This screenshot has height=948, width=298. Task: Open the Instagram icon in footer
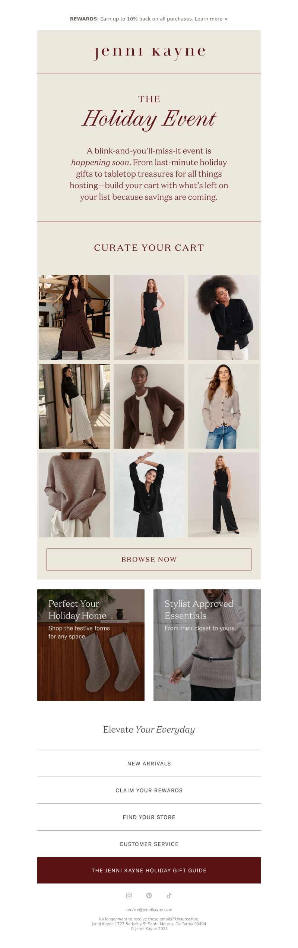click(x=129, y=895)
